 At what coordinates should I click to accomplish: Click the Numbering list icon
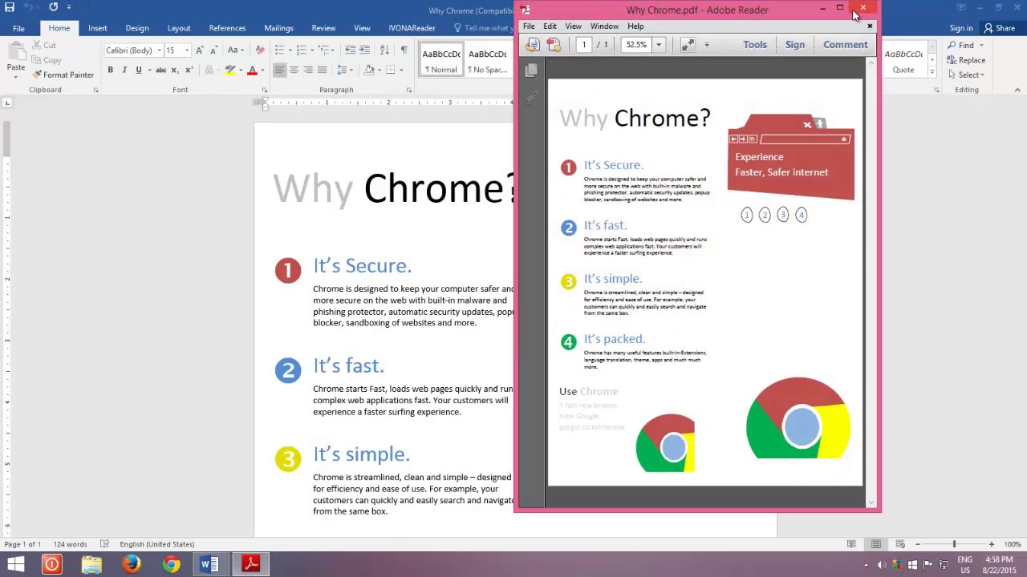point(302,50)
